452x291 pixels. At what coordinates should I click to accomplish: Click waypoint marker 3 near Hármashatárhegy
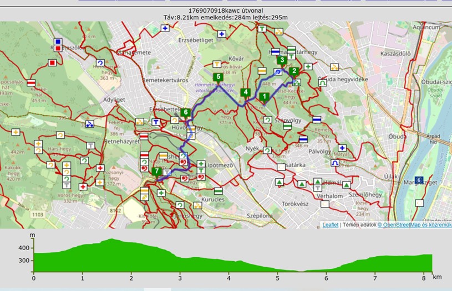(282, 60)
